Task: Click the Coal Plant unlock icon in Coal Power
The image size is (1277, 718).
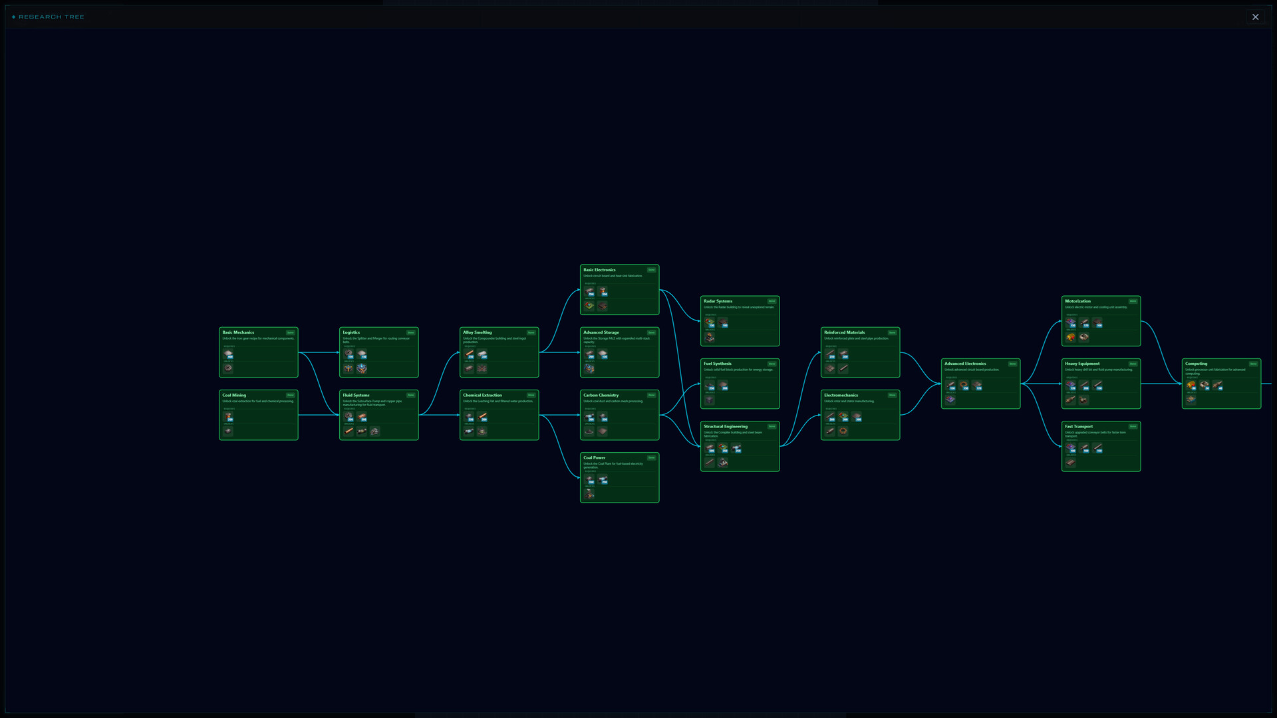Action: 589,494
